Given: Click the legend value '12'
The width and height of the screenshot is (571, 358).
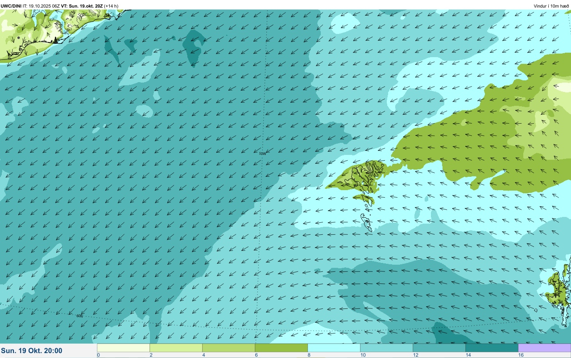Looking at the screenshot, I should click(415, 355).
